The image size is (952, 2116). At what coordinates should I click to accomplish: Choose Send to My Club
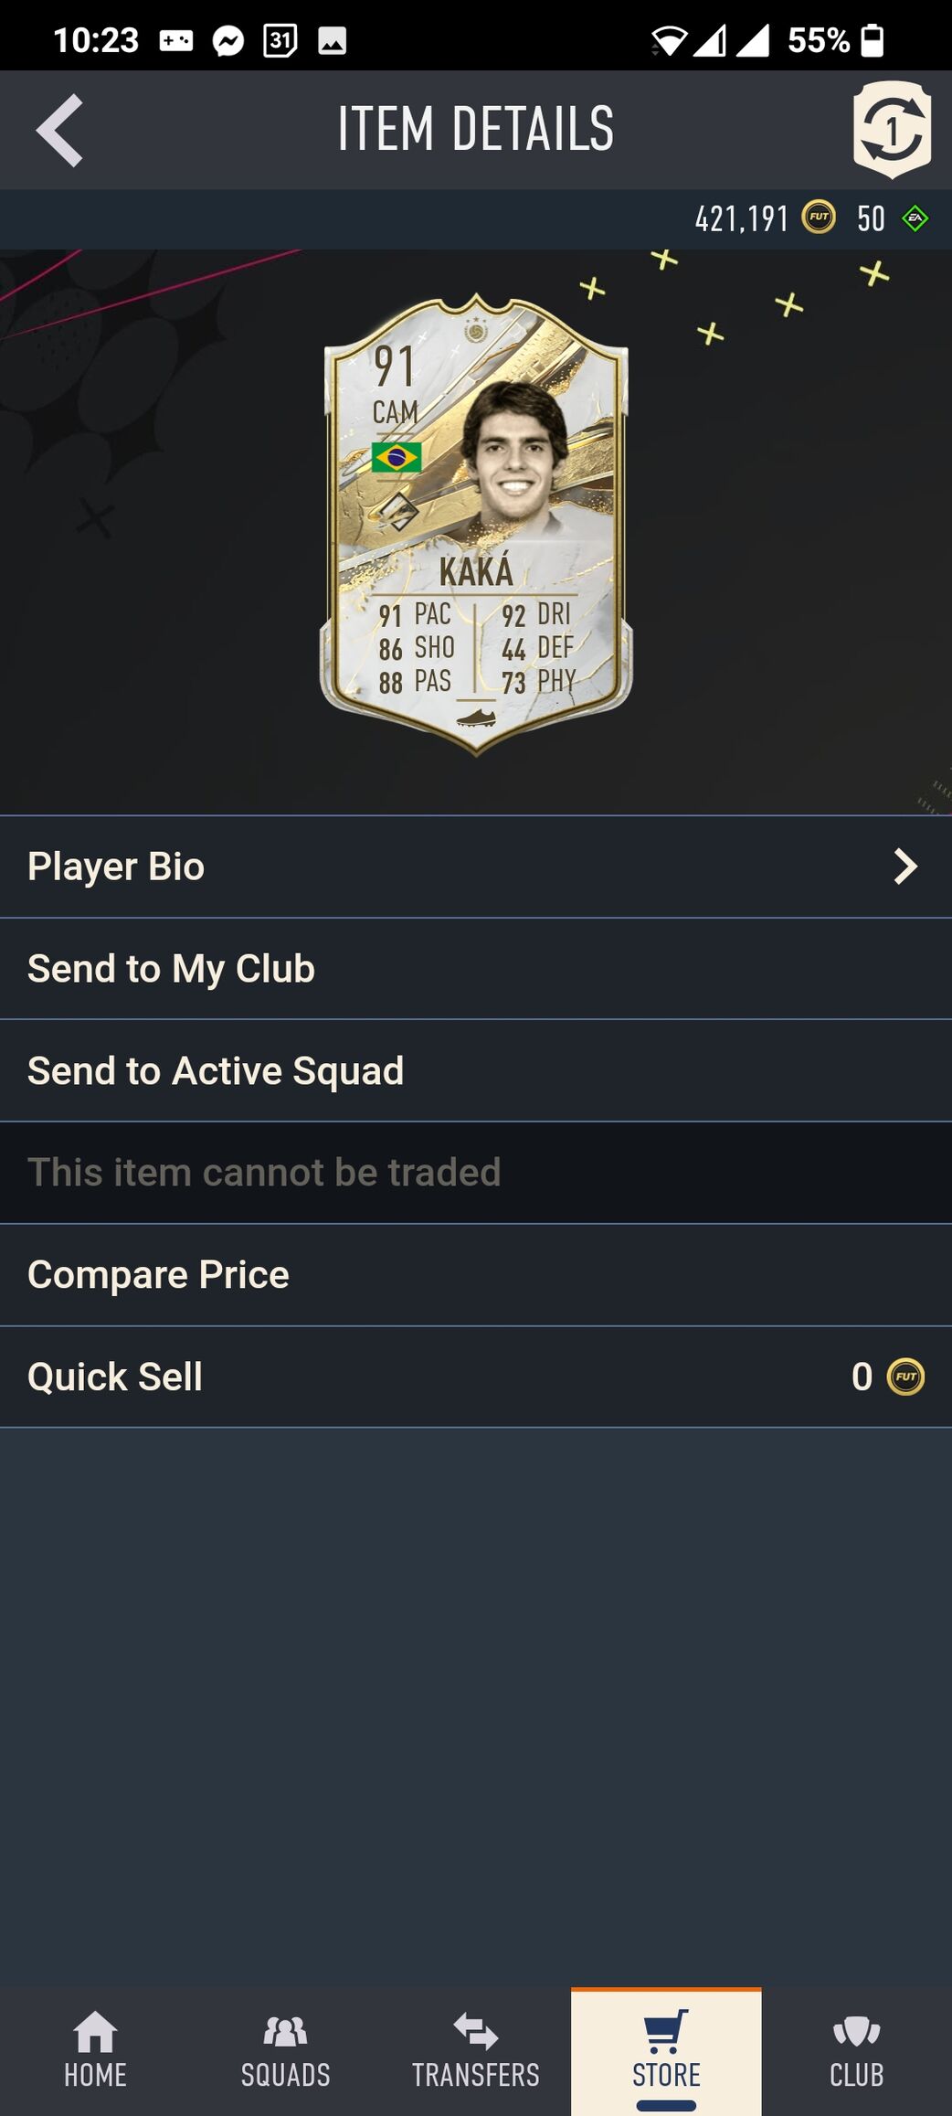pyautogui.click(x=172, y=969)
